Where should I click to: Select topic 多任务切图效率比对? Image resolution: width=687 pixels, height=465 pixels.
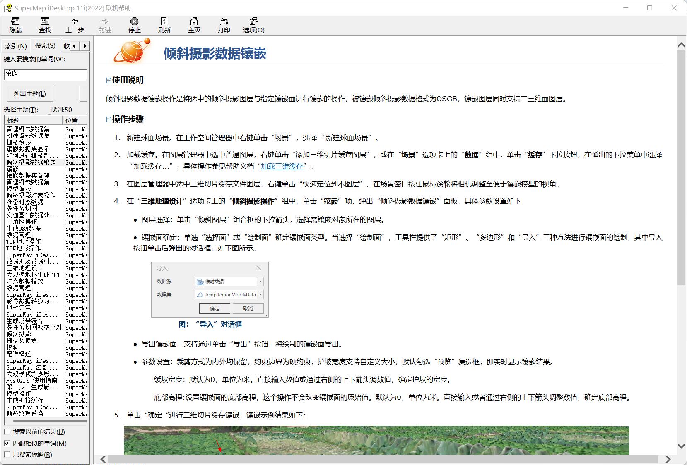tap(34, 328)
